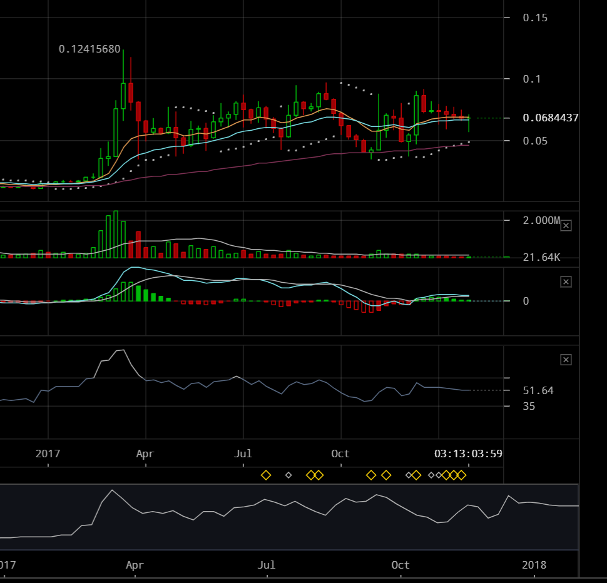Click the 2.000M volume axis label
607x583 pixels.
tap(541, 221)
